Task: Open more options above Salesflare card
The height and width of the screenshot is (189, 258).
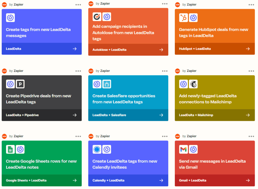Action: pos(165,71)
